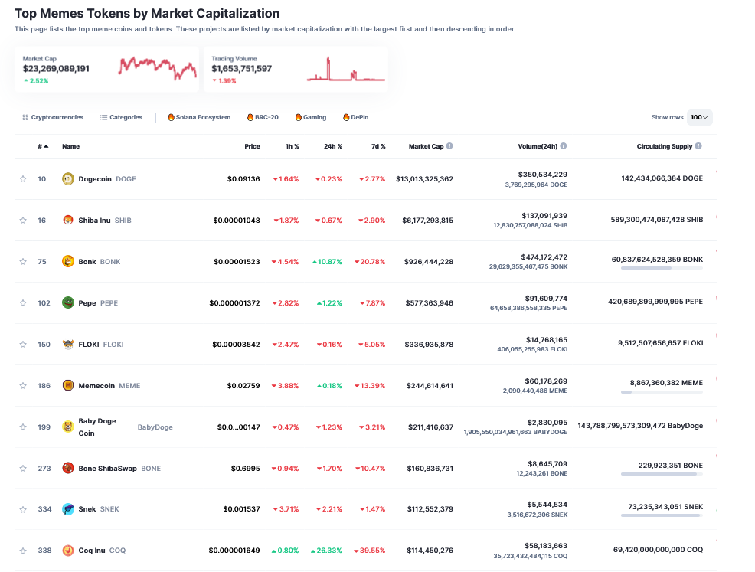Click the FLOKI token logo
The width and height of the screenshot is (755, 572).
[x=67, y=344]
